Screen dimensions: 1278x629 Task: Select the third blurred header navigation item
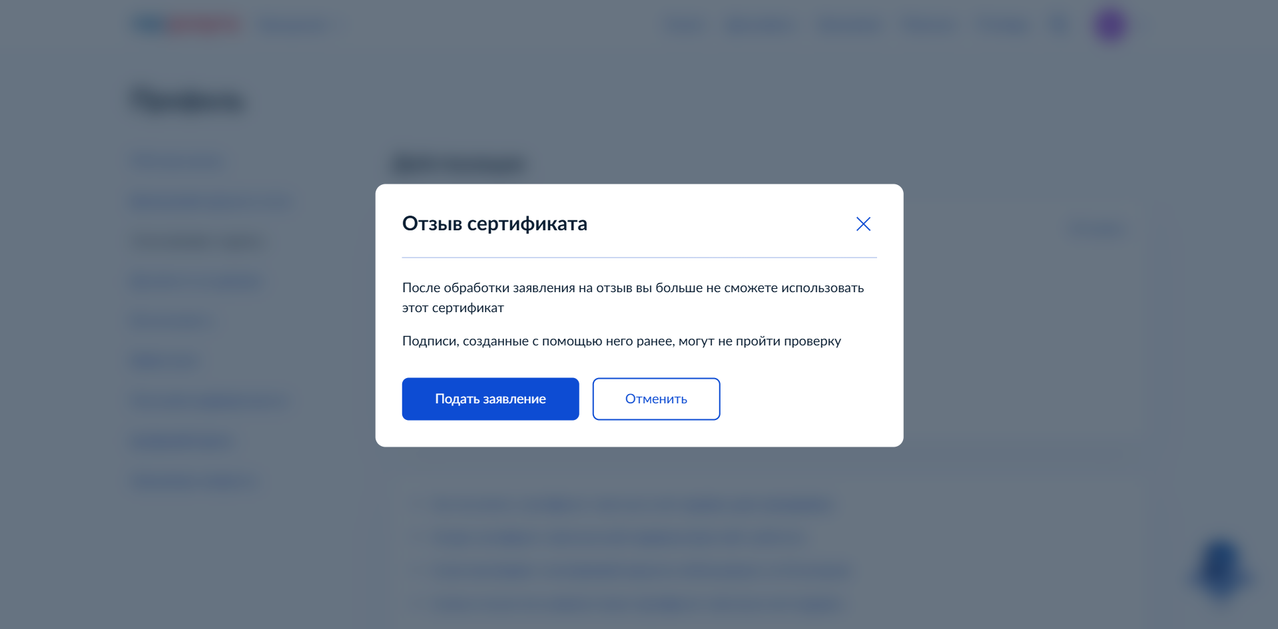848,25
